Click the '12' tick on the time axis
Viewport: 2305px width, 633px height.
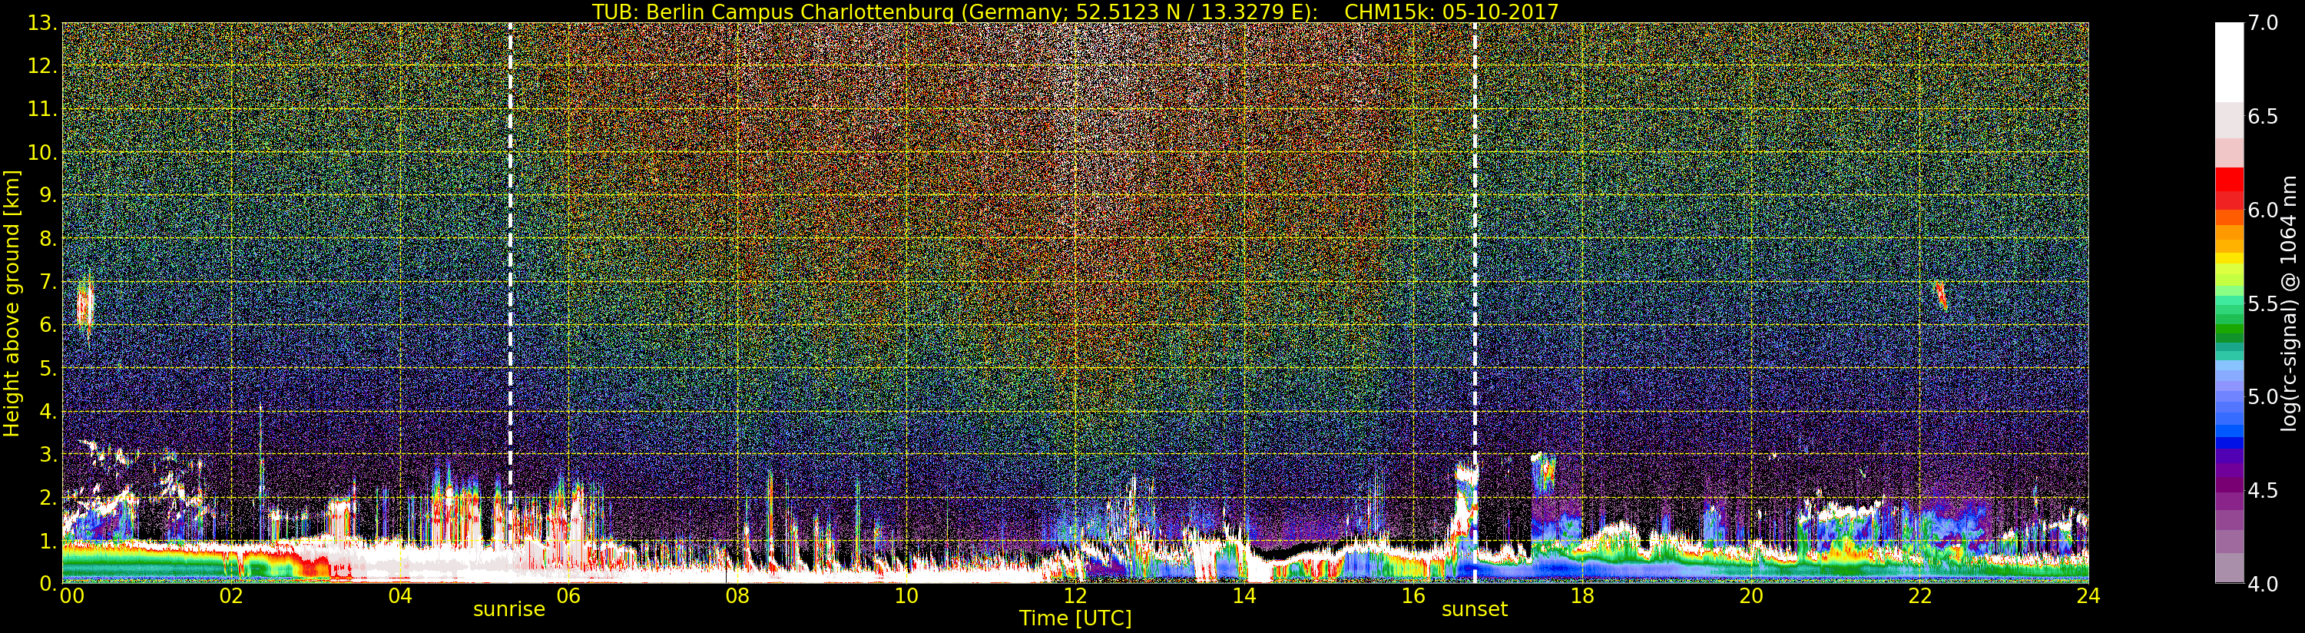[x=1075, y=596]
